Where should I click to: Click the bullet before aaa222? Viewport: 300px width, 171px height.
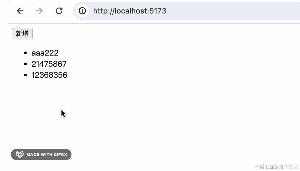click(x=26, y=53)
